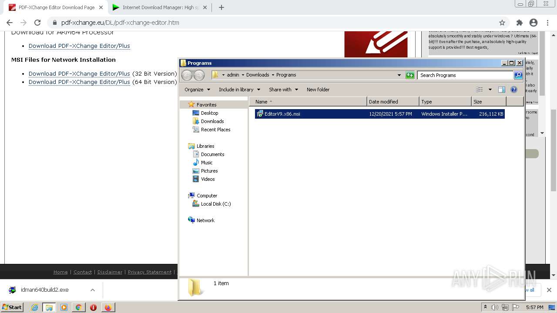Click Downloads in the Explorer breadcrumb
Image resolution: width=557 pixels, height=313 pixels.
(x=258, y=75)
